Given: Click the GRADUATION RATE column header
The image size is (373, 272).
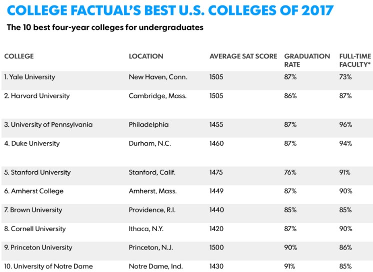Looking at the screenshot, I should 307,60.
